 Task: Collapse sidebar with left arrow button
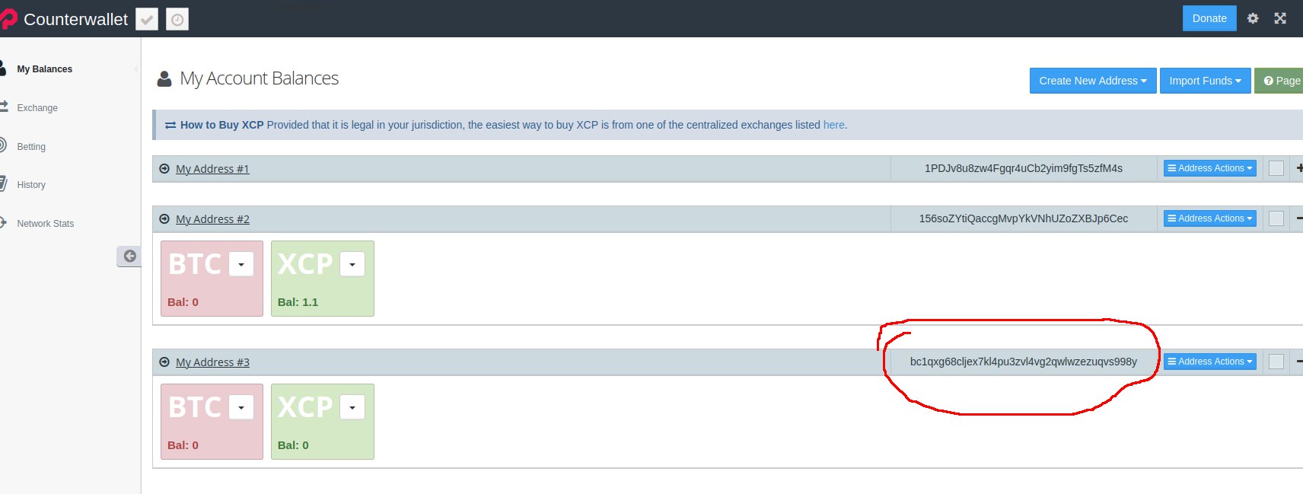[129, 257]
